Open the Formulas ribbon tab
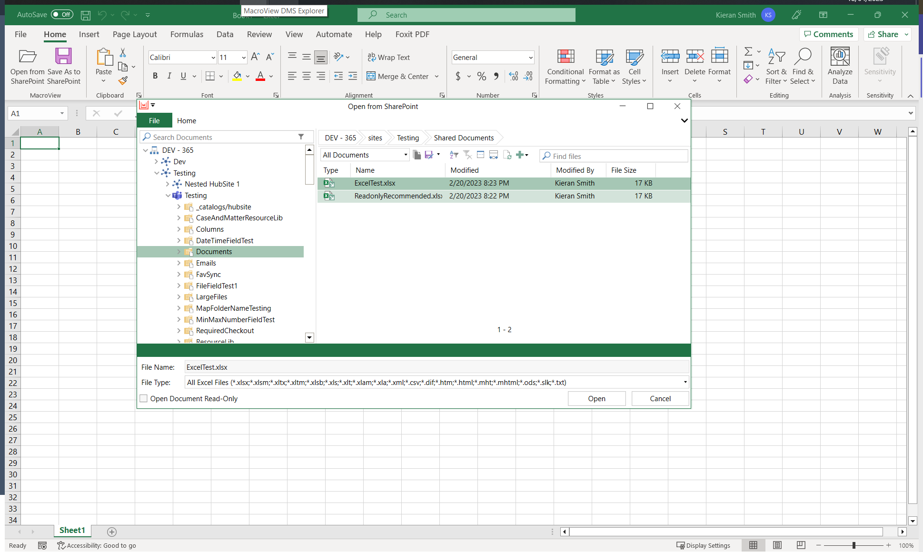The image size is (923, 552). (187, 34)
